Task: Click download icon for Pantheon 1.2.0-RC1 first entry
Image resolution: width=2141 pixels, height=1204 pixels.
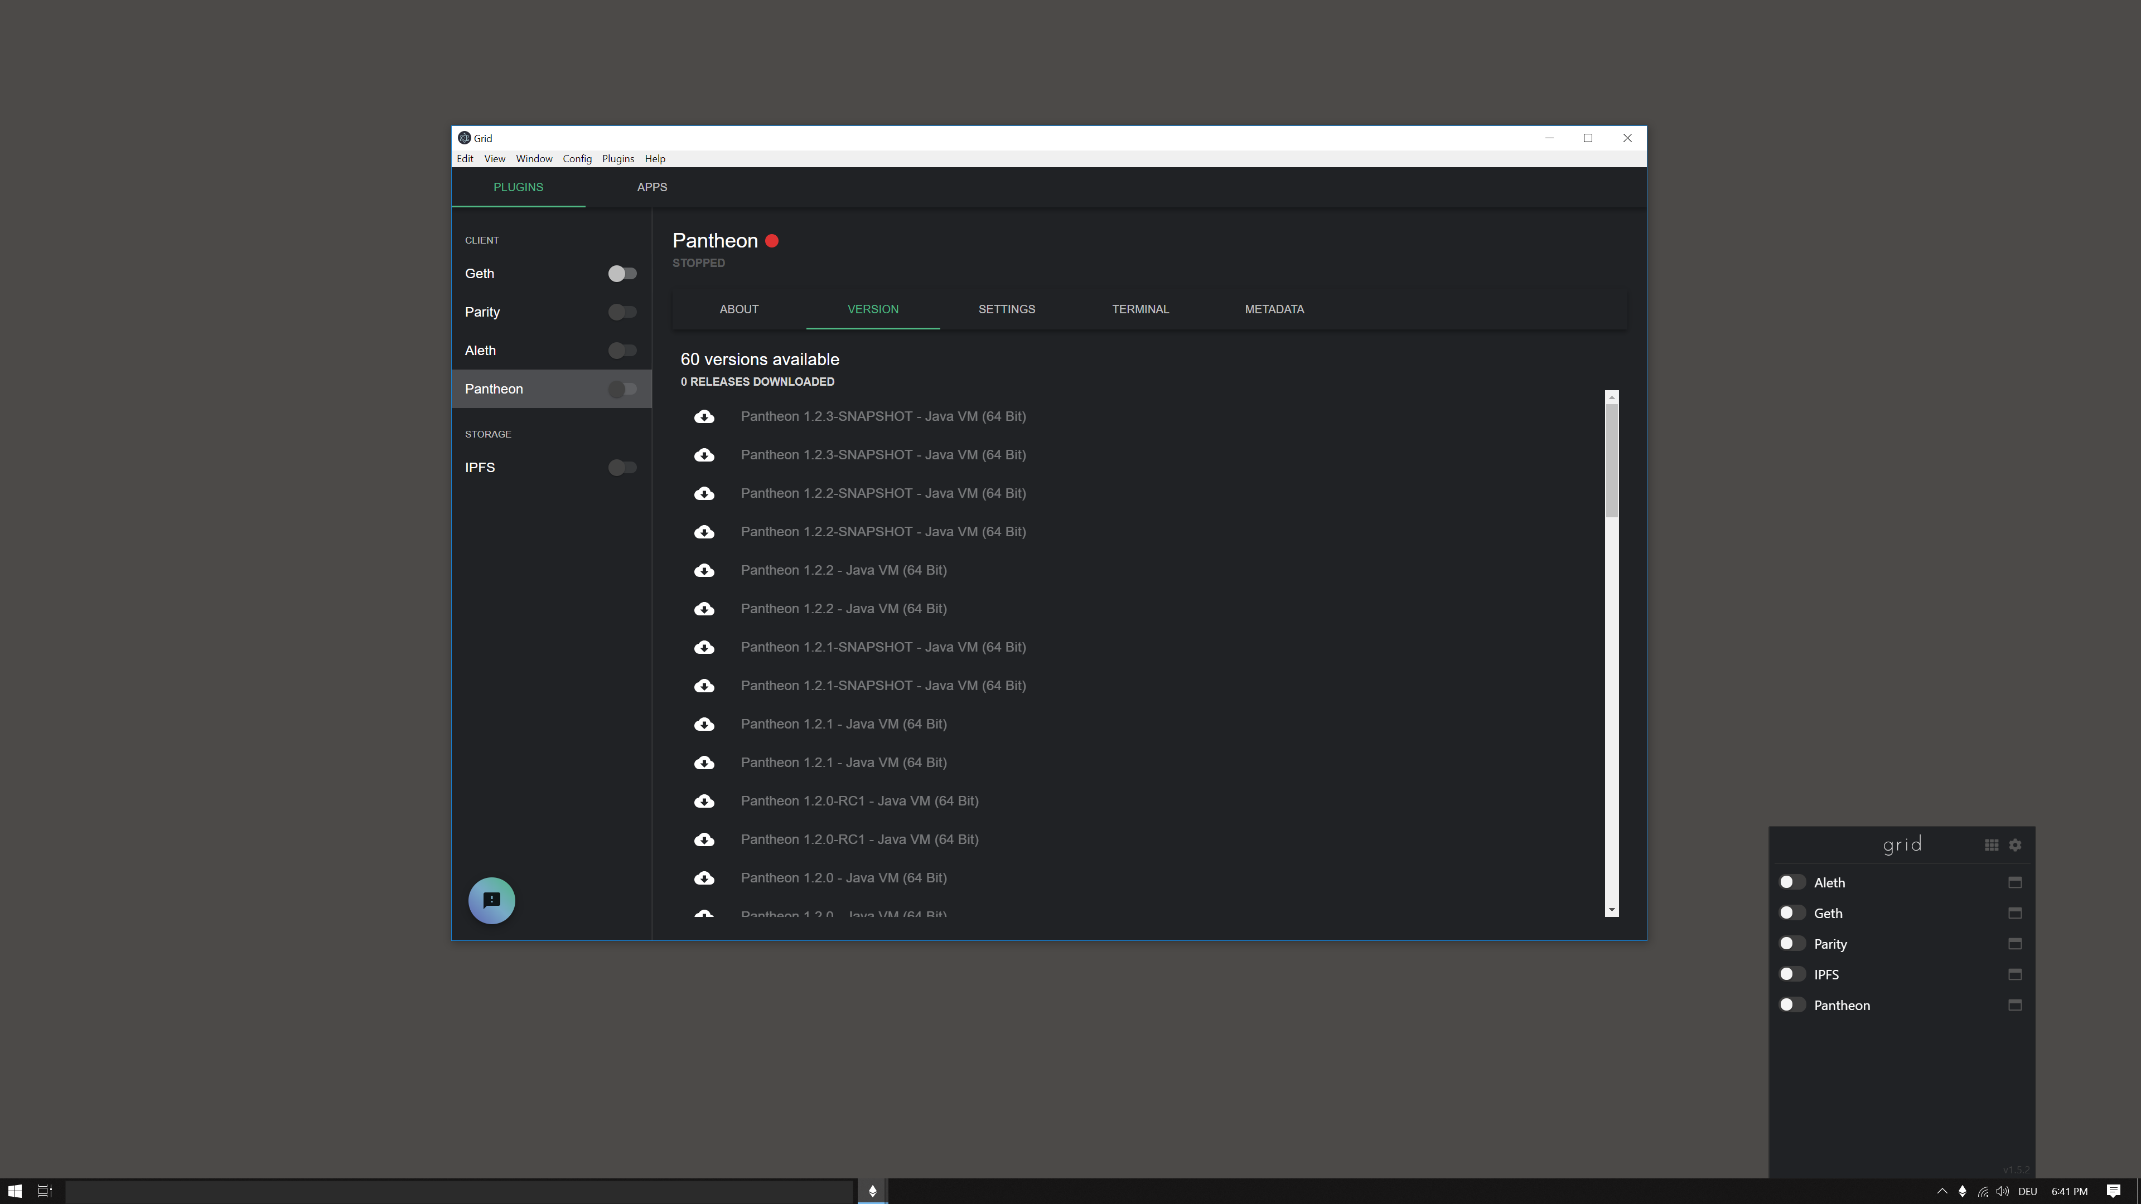Action: 704,801
